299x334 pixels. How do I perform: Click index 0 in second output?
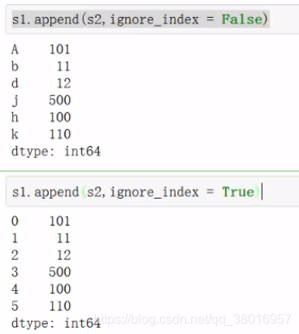click(x=15, y=221)
